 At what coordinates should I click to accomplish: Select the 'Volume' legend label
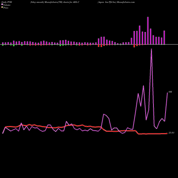(x=7, y=5)
